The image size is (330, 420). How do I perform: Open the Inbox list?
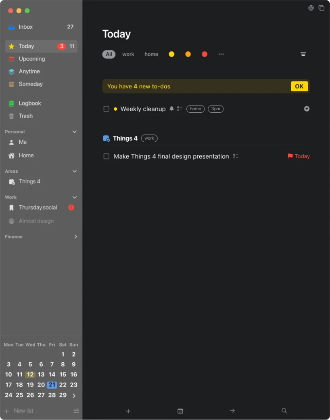(41, 27)
